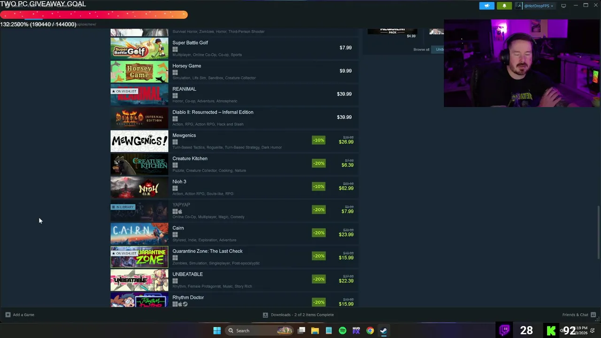The image size is (601, 338).
Task: Open Task View in the taskbar
Action: click(x=301, y=330)
